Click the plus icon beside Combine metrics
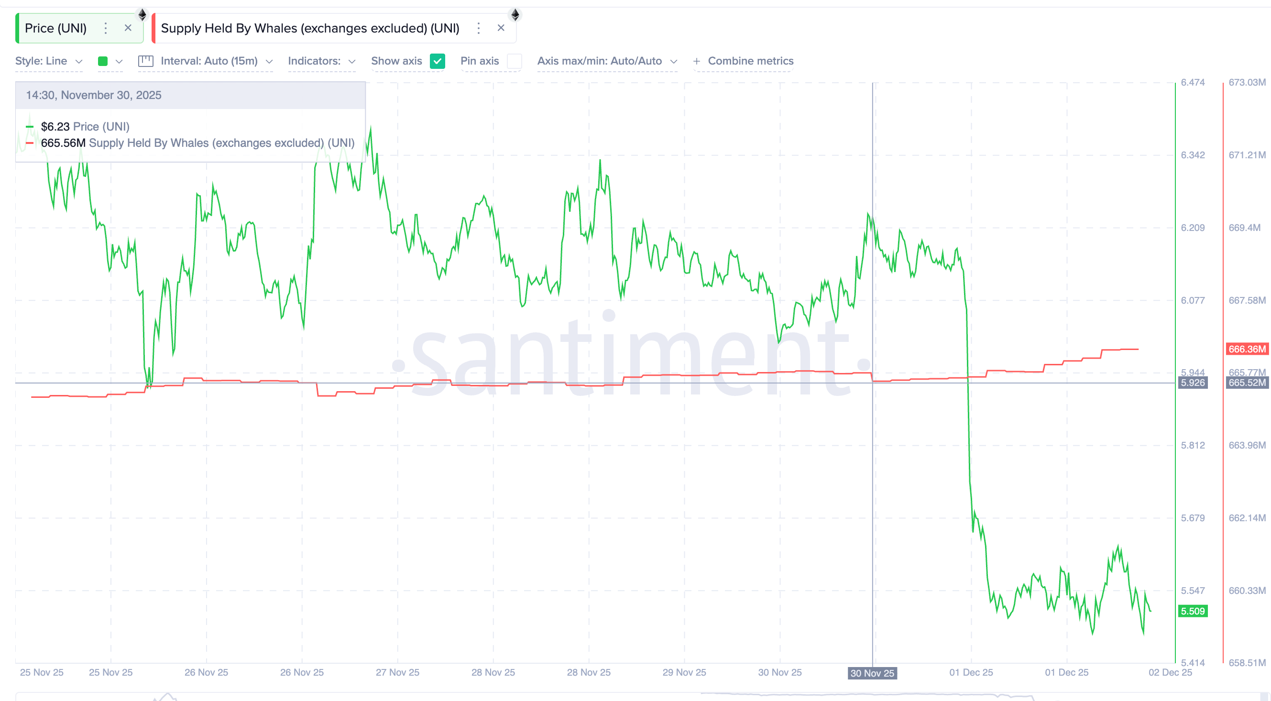 pos(697,61)
